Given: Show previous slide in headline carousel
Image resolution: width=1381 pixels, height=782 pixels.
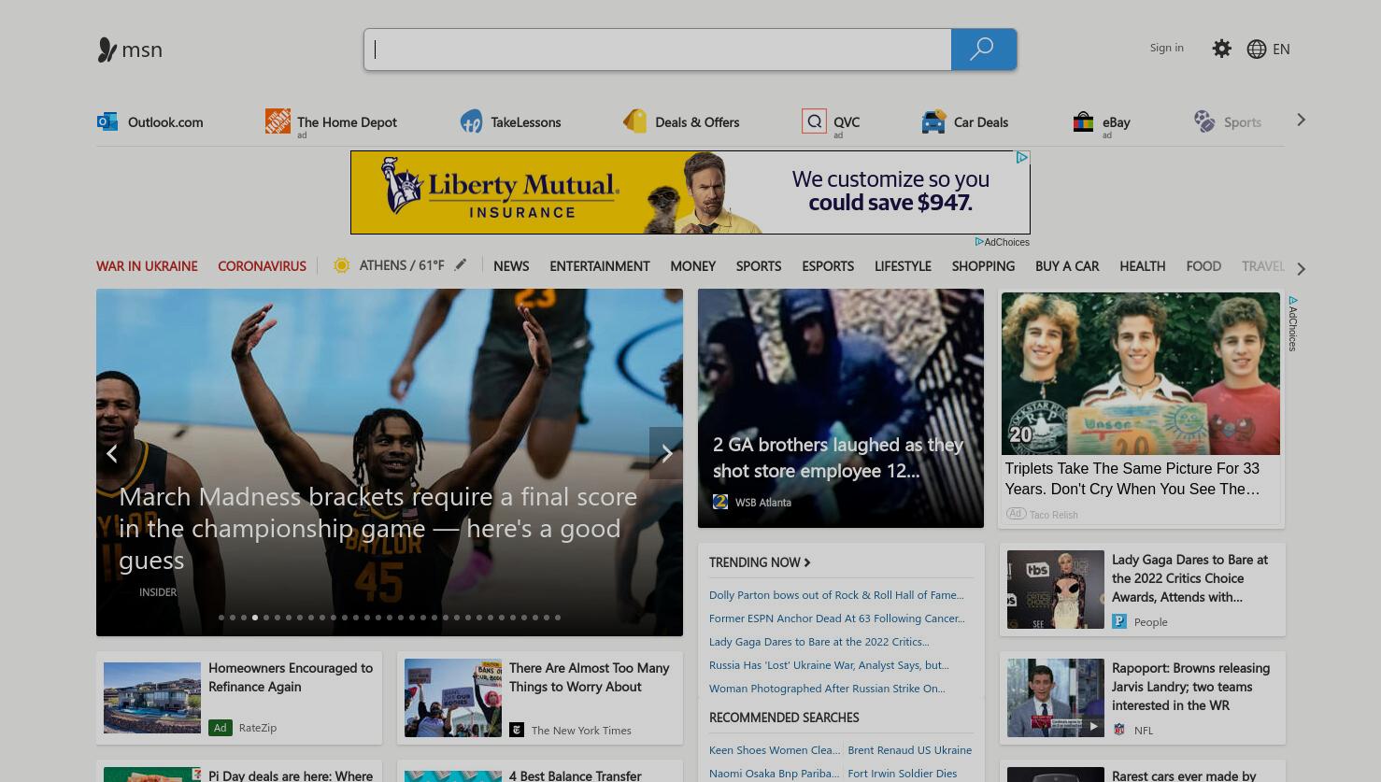Looking at the screenshot, I should point(112,453).
